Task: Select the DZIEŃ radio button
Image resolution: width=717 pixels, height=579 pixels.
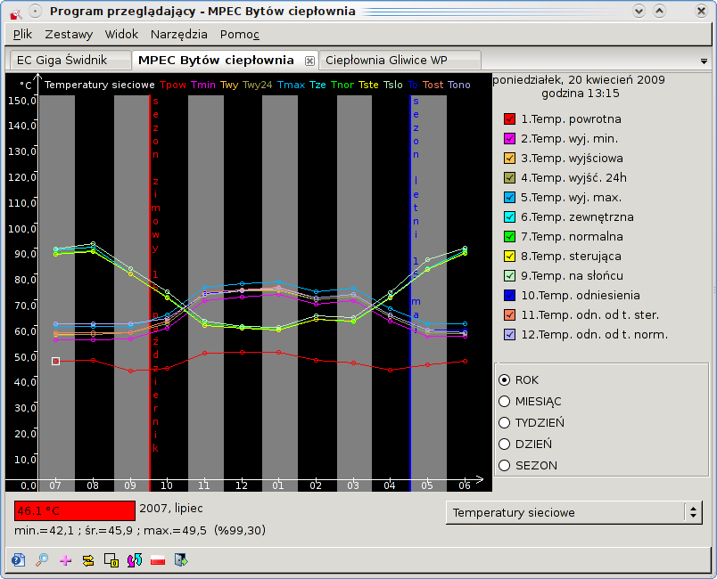Action: coord(505,444)
